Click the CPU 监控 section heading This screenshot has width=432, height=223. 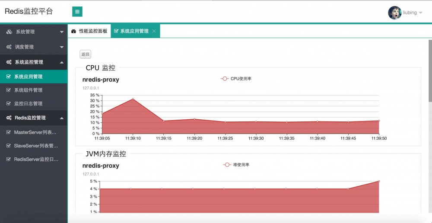pyautogui.click(x=100, y=67)
